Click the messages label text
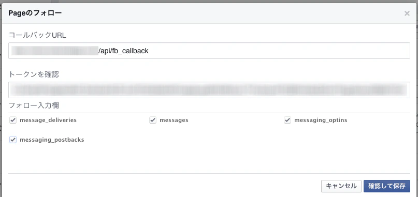This screenshot has width=418, height=197. [x=174, y=120]
